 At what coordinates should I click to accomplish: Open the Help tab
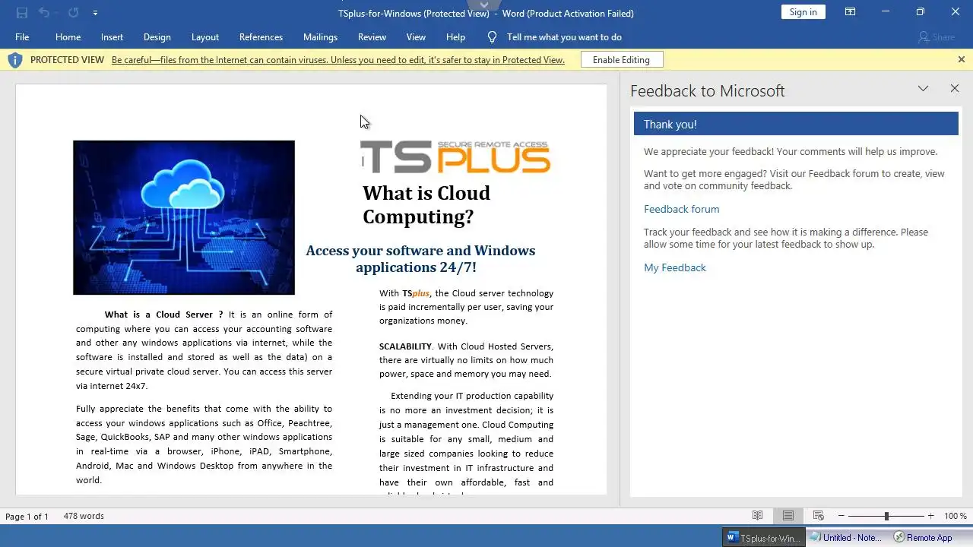455,37
